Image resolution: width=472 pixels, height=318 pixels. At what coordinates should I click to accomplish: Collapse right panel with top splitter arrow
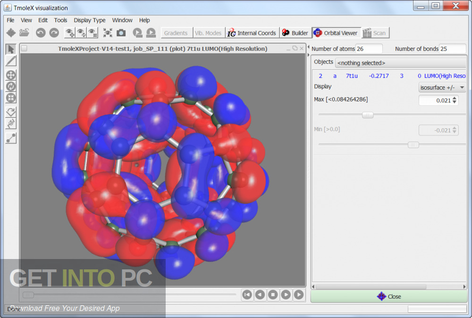tap(308, 47)
